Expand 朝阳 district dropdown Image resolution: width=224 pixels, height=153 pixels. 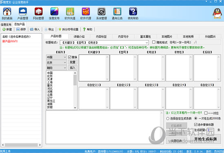(65, 68)
